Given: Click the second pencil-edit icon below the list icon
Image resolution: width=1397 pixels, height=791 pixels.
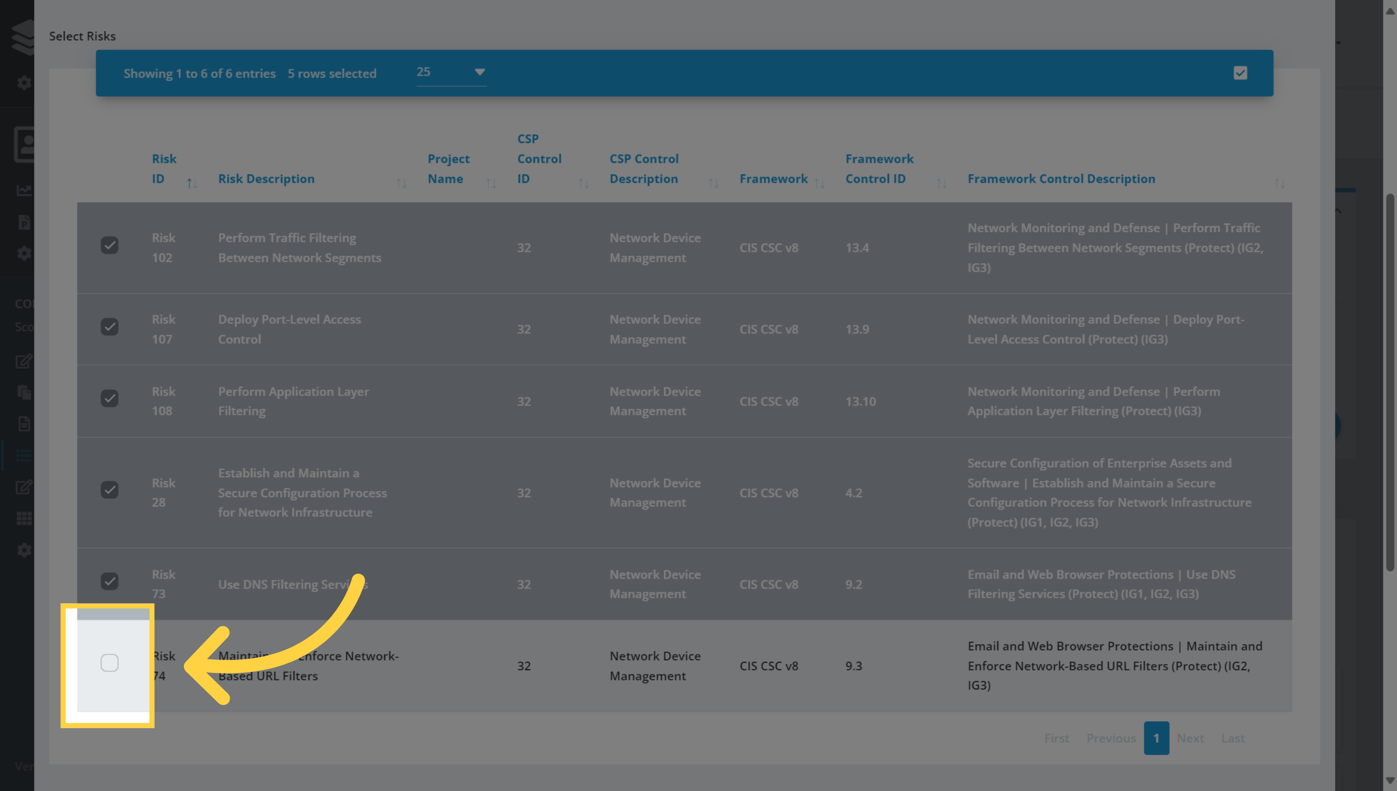Looking at the screenshot, I should pyautogui.click(x=24, y=487).
